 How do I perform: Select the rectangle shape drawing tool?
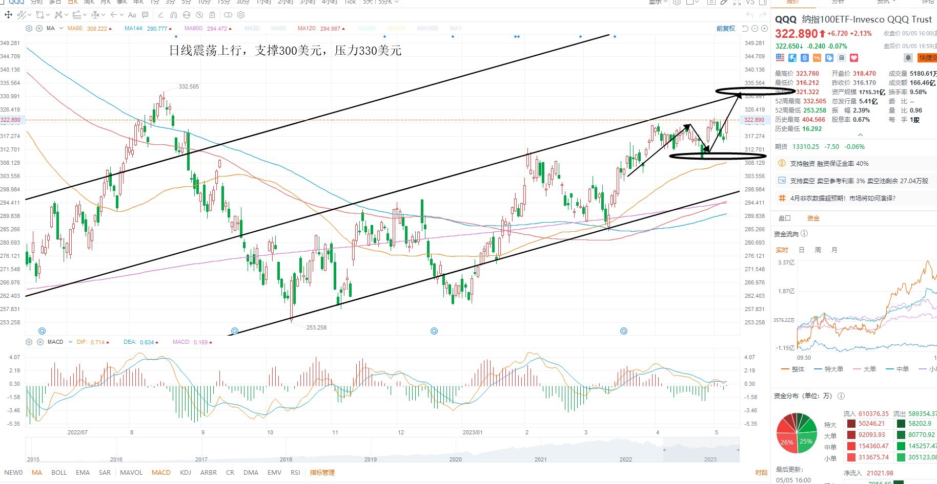point(40,15)
